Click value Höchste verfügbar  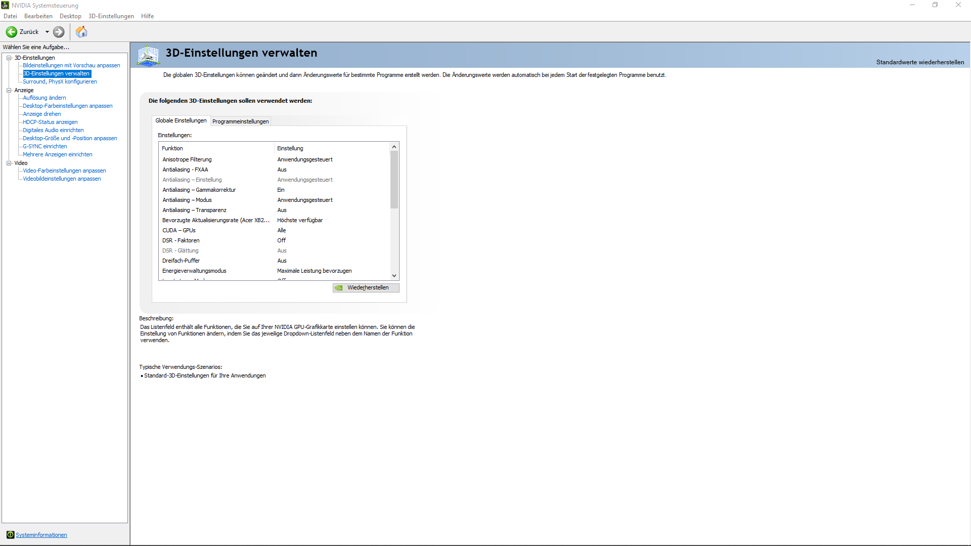click(x=300, y=220)
